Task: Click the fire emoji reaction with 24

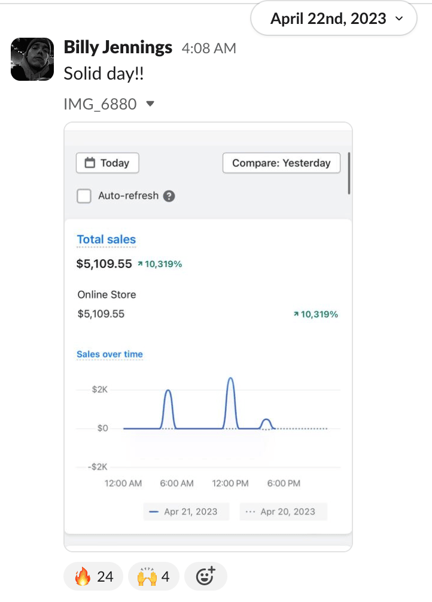Action: [x=93, y=576]
